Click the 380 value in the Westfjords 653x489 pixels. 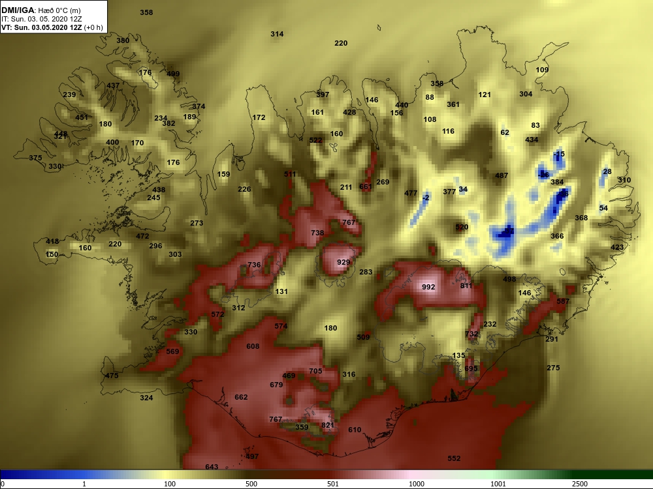123,40
